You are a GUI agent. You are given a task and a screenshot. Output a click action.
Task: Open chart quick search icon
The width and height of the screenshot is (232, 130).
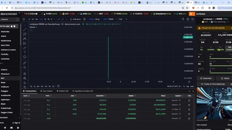[183, 19]
